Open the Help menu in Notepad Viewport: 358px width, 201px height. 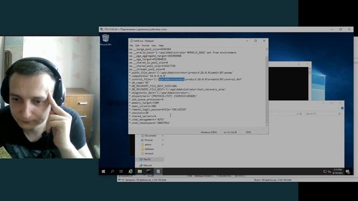pos(161,46)
